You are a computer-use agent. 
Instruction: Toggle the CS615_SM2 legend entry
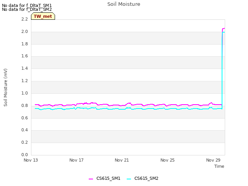[x=143, y=178]
